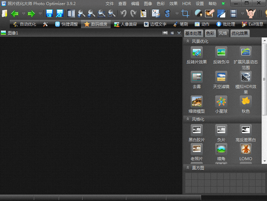267x201 pixels.
Task: Click the actual-size zoom icon
Action: pos(112,13)
